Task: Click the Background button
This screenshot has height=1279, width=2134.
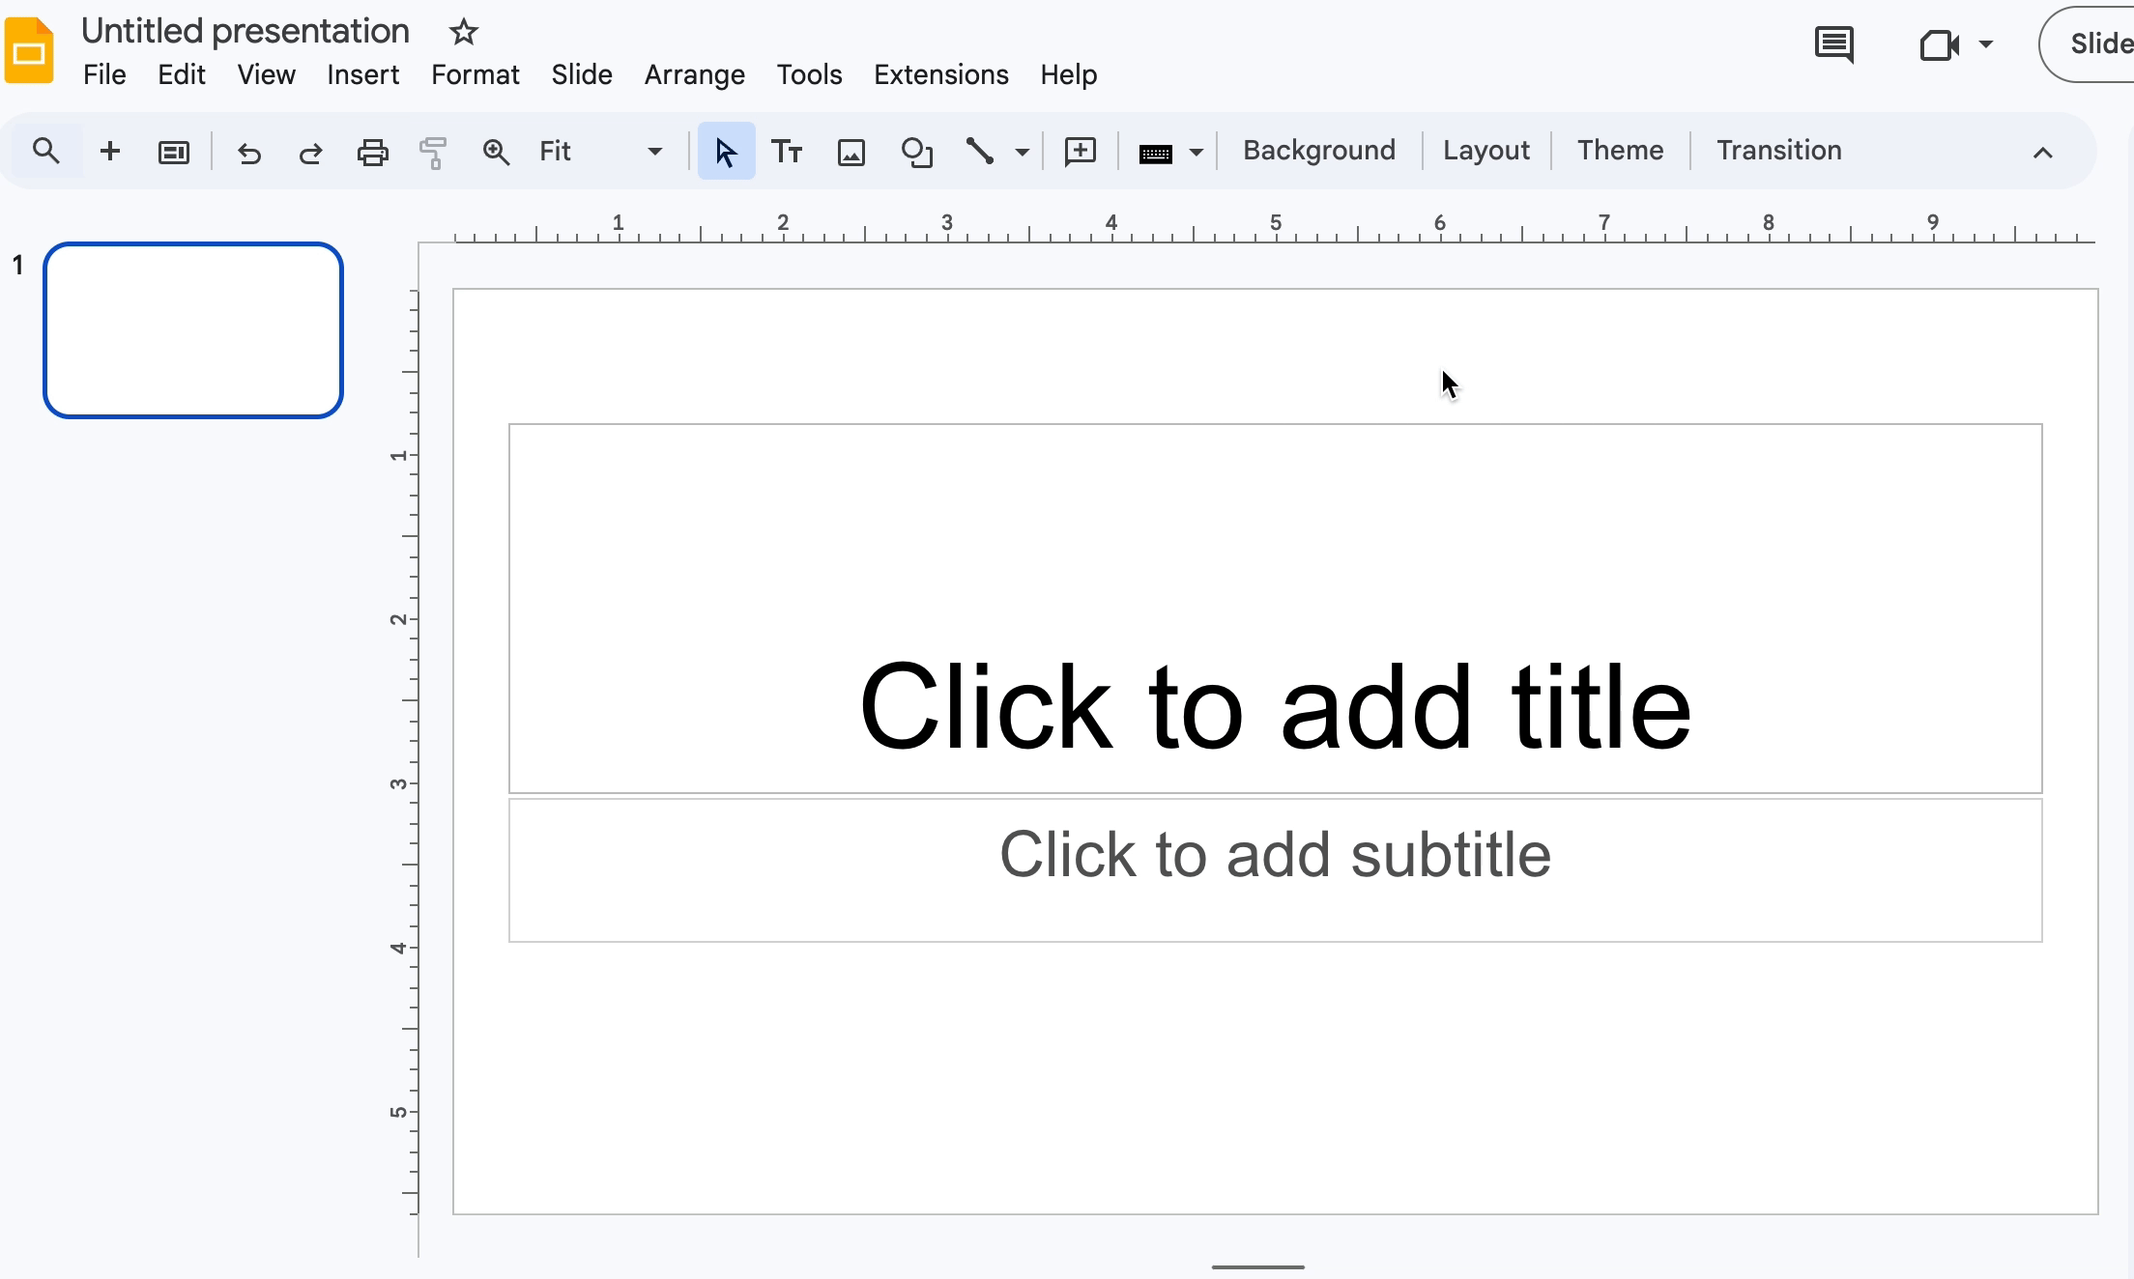Action: pyautogui.click(x=1318, y=151)
